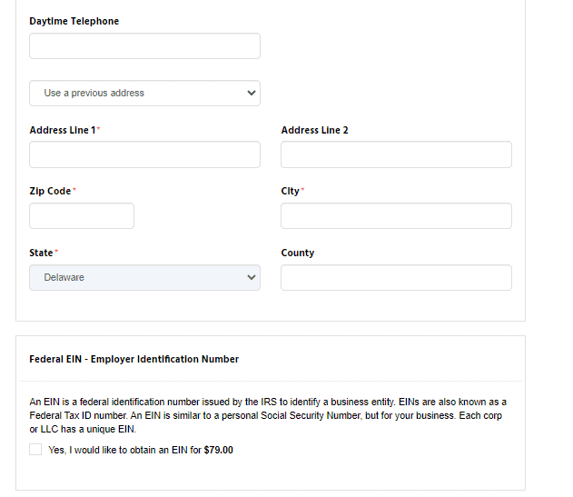The height and width of the screenshot is (497, 573).
Task: Expand the State dropdown showing Delaware
Action: tap(144, 277)
